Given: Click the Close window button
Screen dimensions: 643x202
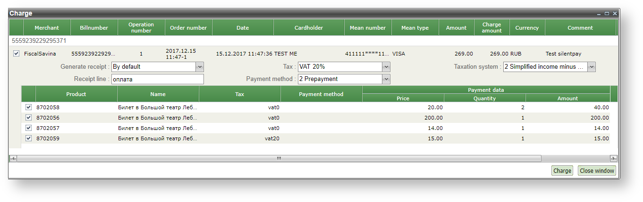Looking at the screenshot, I should point(597,171).
